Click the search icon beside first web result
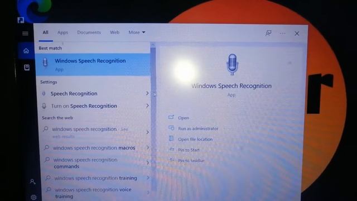Screen dimensions: 357x201 (46, 129)
